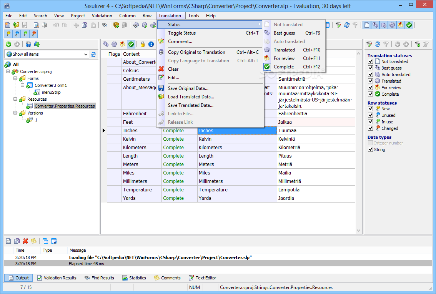
Task: Click the red X clear output icon
Action: click(26, 241)
